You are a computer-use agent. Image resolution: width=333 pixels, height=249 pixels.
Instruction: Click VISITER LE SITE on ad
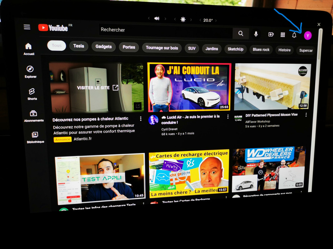click(97, 88)
